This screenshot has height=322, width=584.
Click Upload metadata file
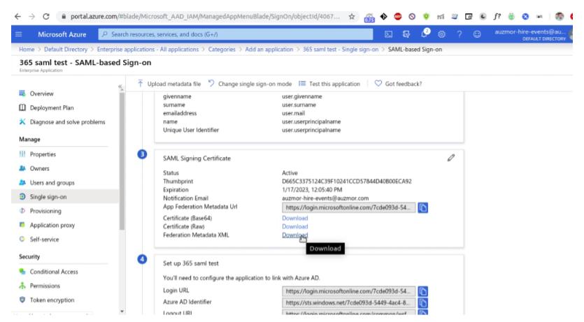click(169, 84)
